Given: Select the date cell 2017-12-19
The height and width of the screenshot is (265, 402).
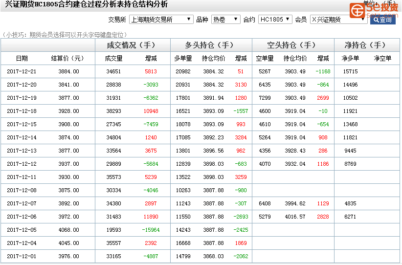Looking at the screenshot, I should click(x=22, y=98).
